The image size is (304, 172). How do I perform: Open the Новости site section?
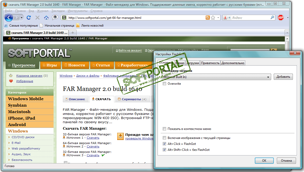(x=76, y=65)
